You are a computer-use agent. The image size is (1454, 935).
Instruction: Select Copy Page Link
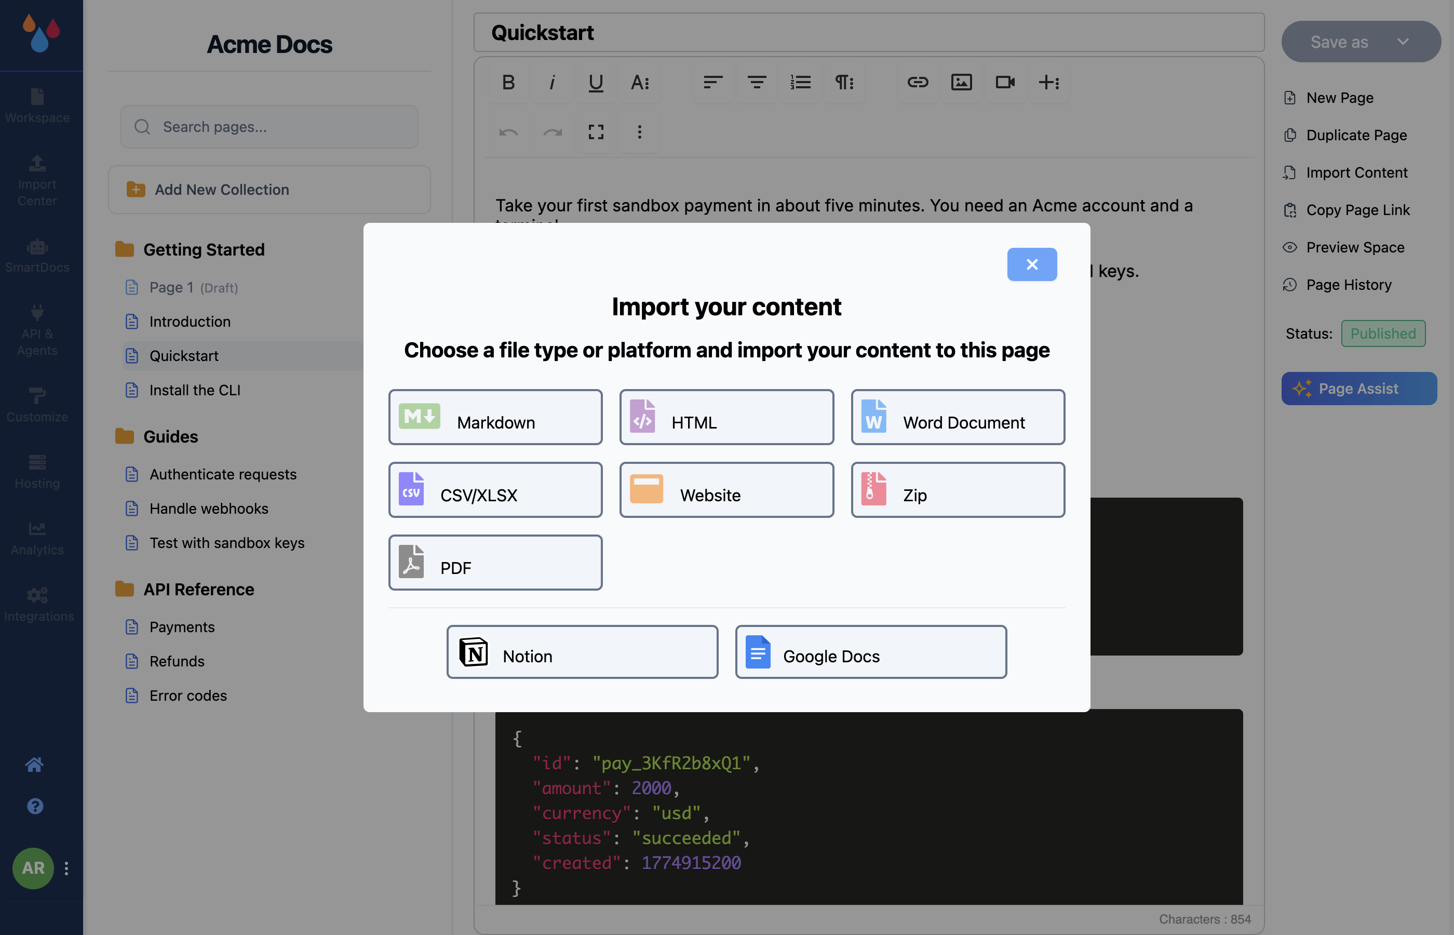pos(1347,210)
